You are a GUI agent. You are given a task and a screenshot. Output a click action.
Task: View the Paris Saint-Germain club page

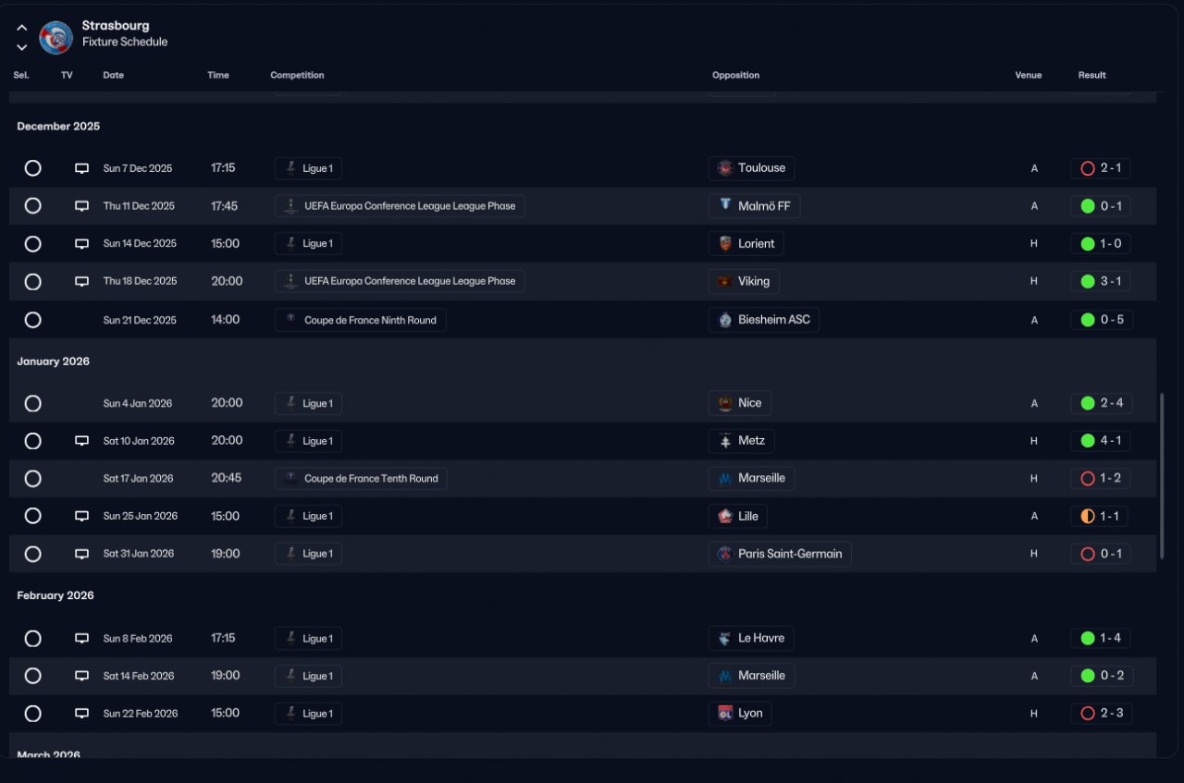(780, 554)
